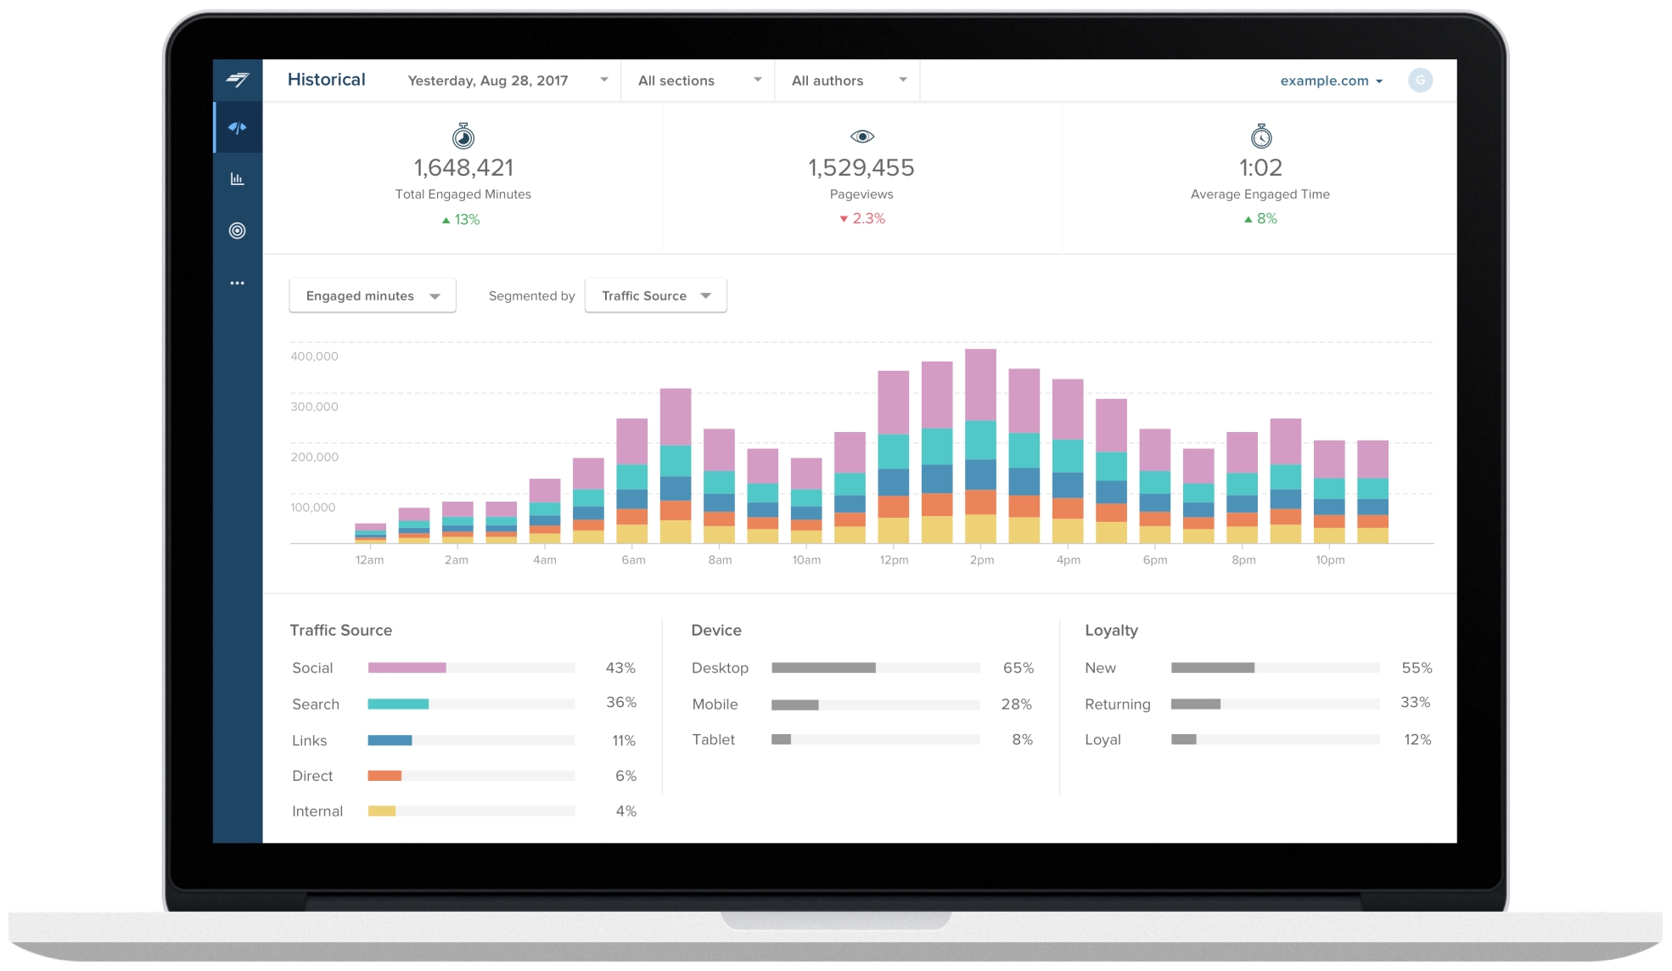1672x971 pixels.
Task: Open the example.com site switcher
Action: tap(1331, 81)
